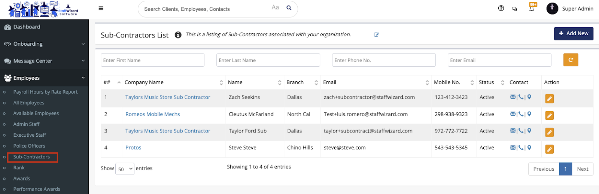Image resolution: width=599 pixels, height=194 pixels.
Task: Click the orange refresh filter button
Action: 571,60
